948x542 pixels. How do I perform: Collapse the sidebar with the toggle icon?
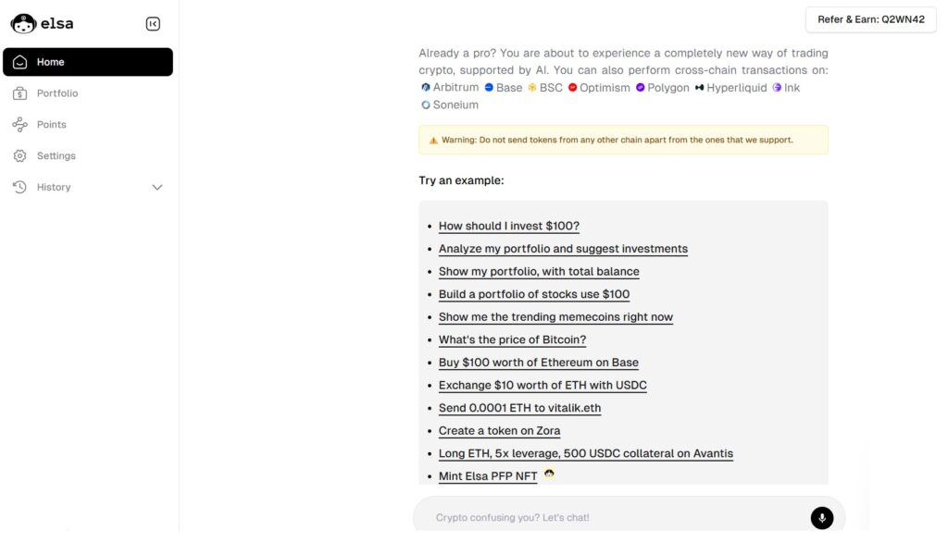tap(154, 24)
